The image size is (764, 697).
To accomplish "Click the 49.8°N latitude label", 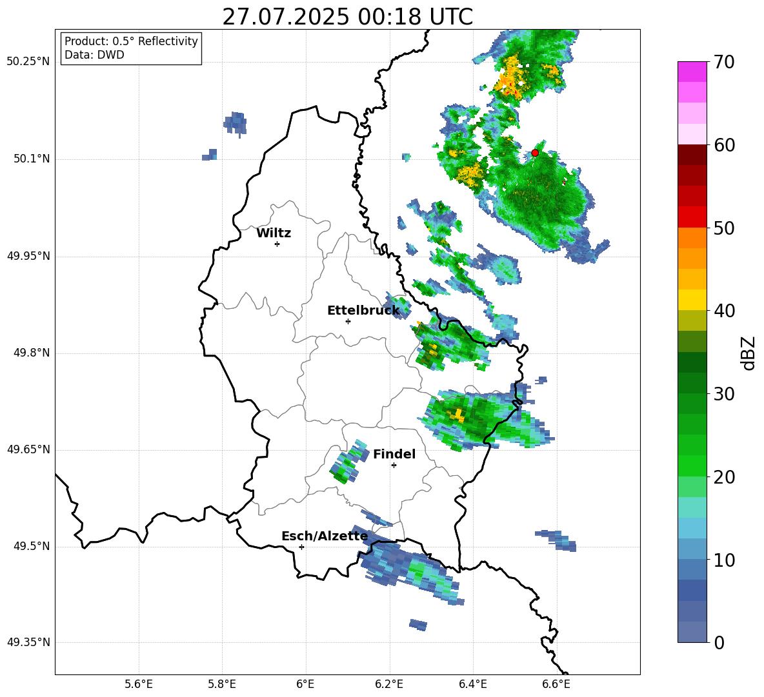I will 32,353.
